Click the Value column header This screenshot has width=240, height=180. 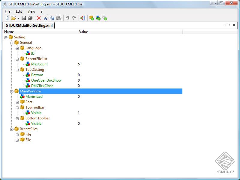[130, 32]
